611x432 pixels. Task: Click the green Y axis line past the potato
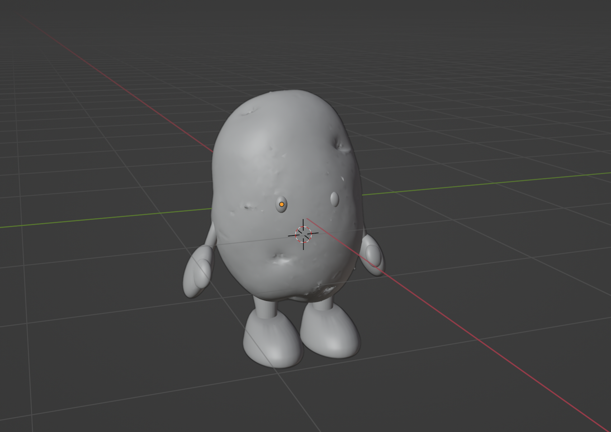point(489,183)
